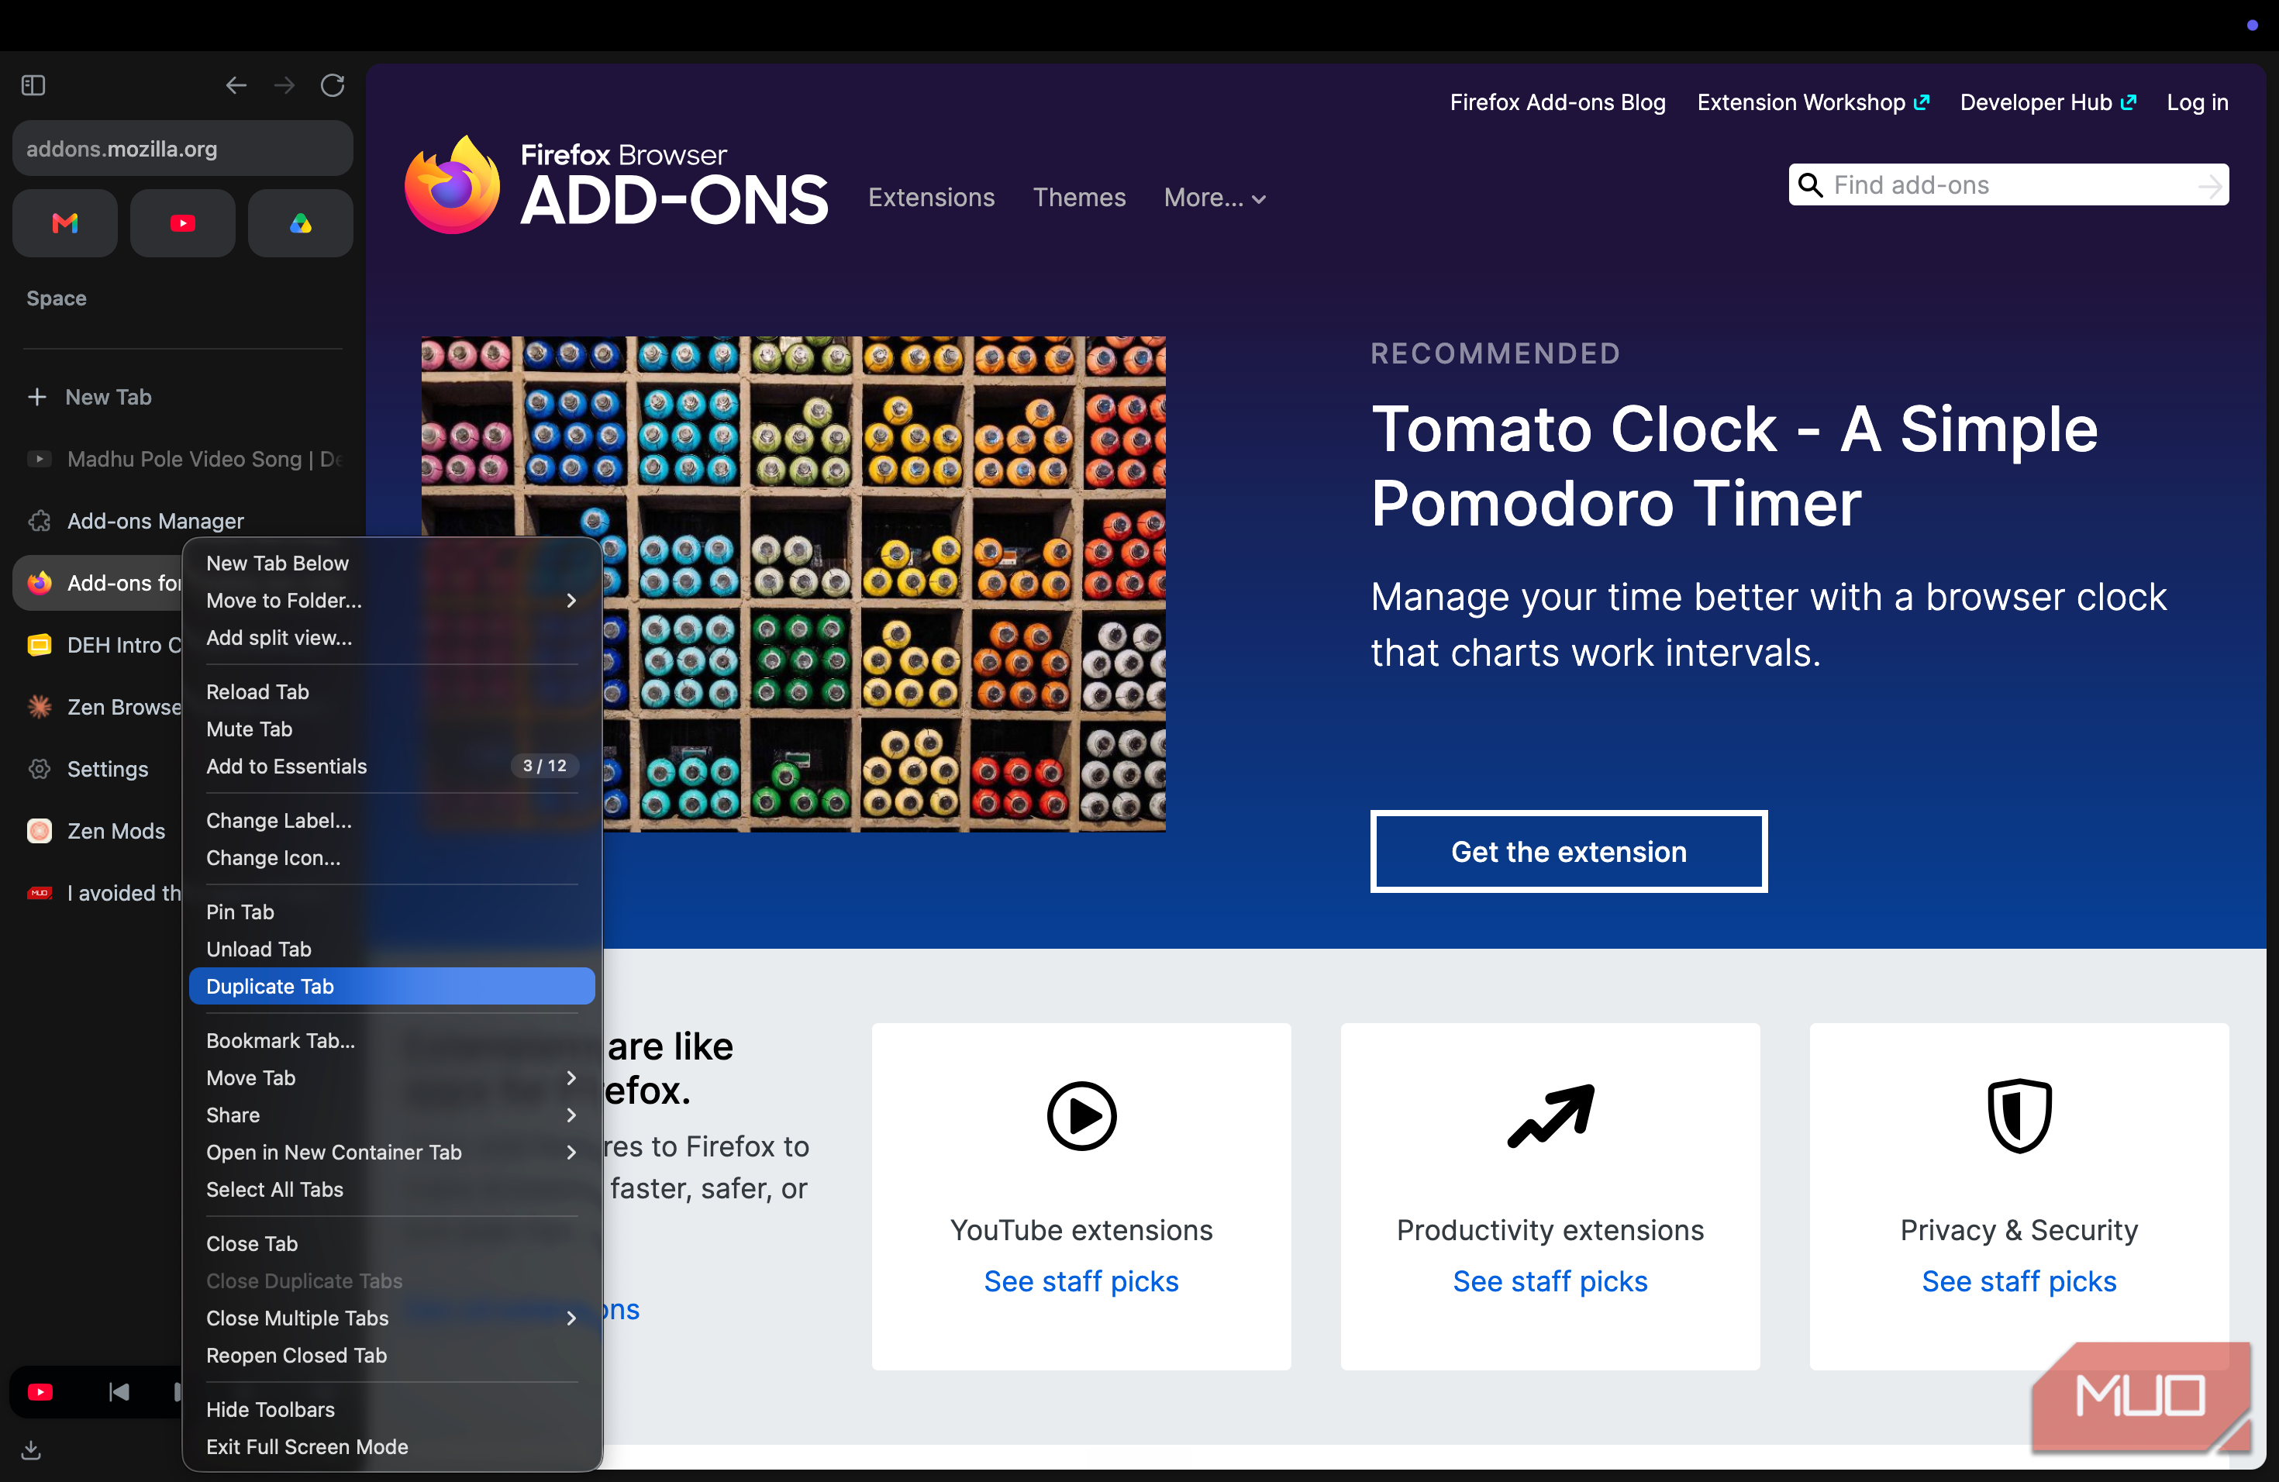Expand the Open in New Container Tab submenu
The height and width of the screenshot is (1482, 2279).
pos(392,1153)
